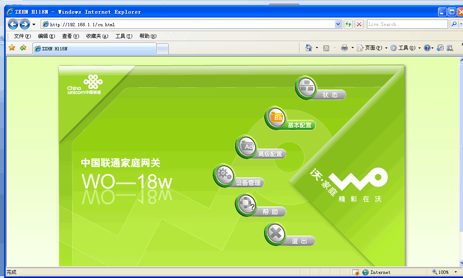Click the China Unicom logo

[x=84, y=84]
